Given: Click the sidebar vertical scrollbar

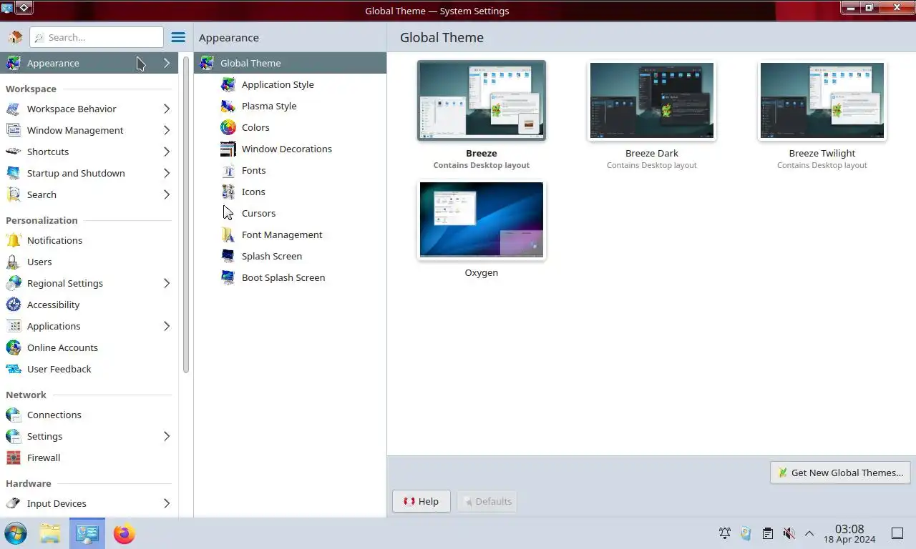Looking at the screenshot, I should coord(186,214).
